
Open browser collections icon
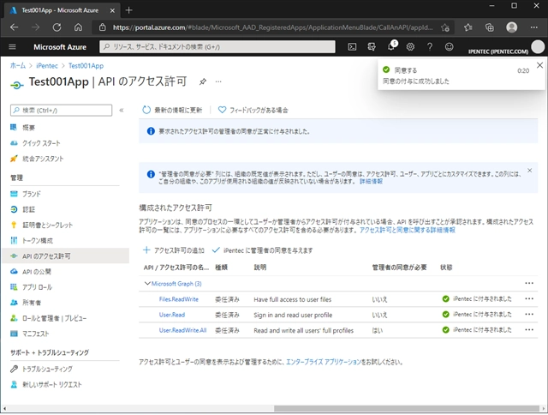coord(490,27)
